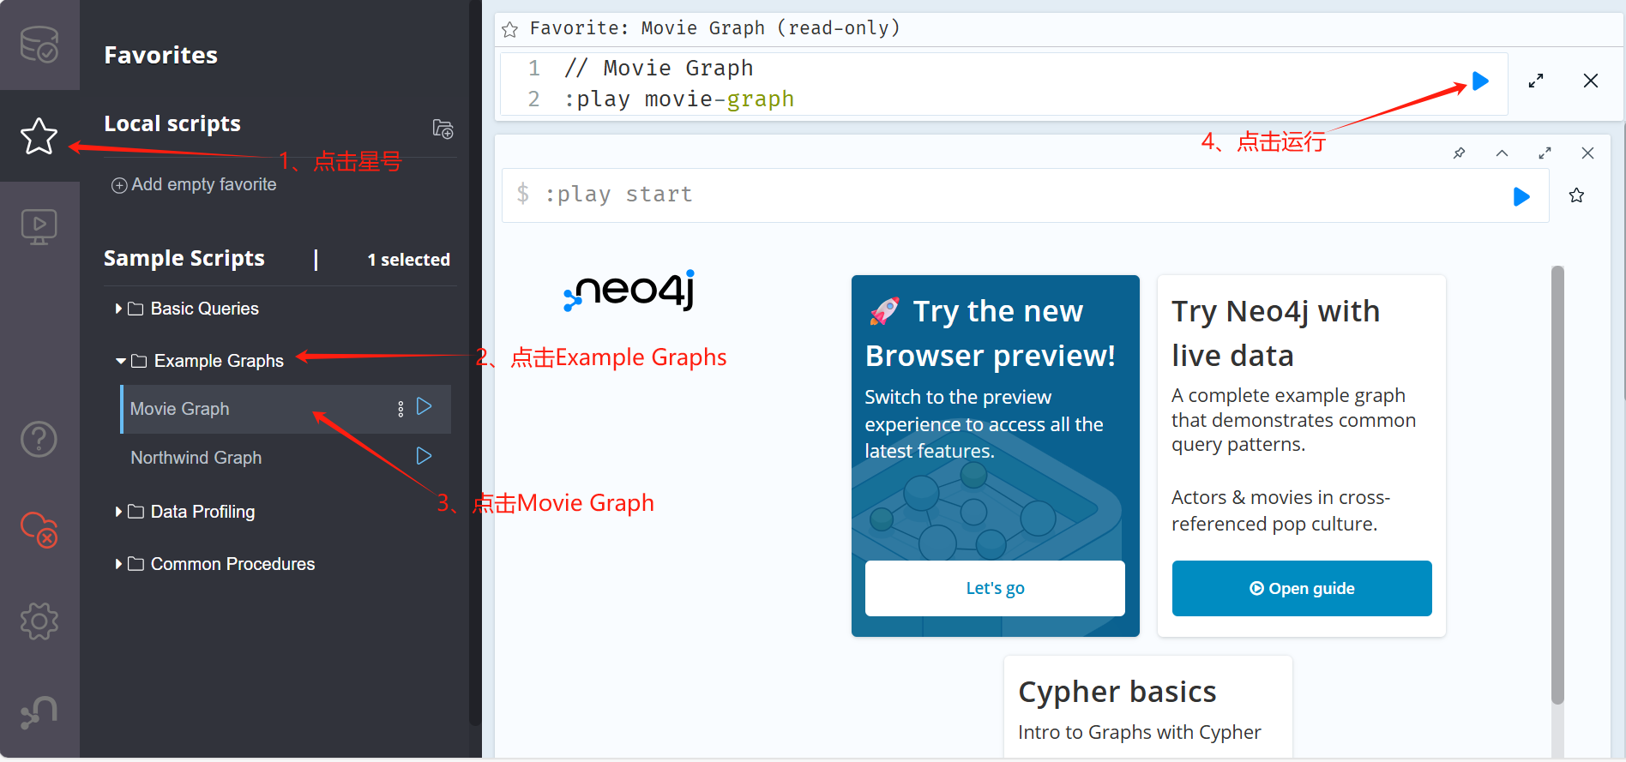The image size is (1626, 762).
Task: Open the Help question-mark sidebar icon
Action: pos(39,439)
